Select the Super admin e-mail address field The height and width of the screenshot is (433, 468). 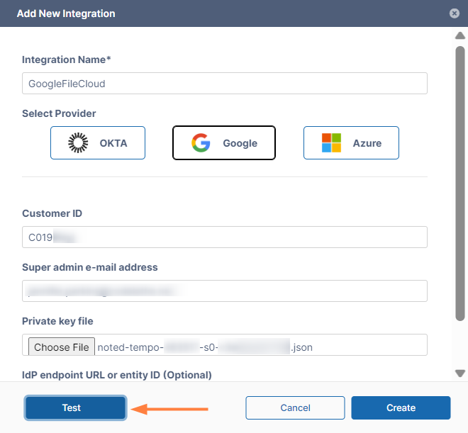(224, 291)
